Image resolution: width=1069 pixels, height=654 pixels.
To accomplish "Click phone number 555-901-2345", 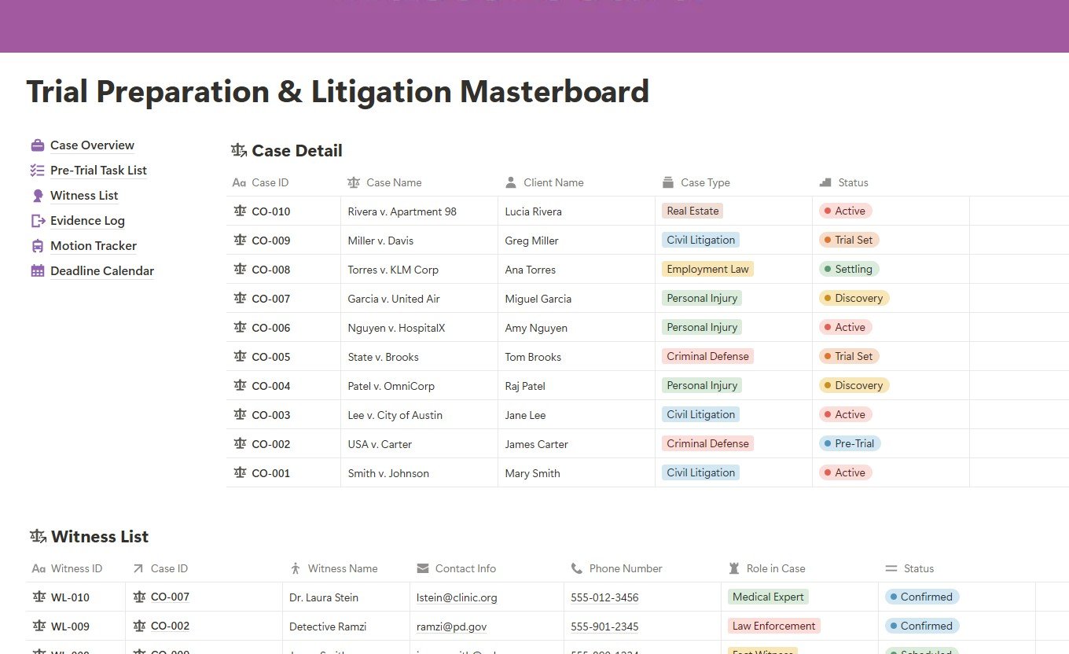I will [604, 626].
